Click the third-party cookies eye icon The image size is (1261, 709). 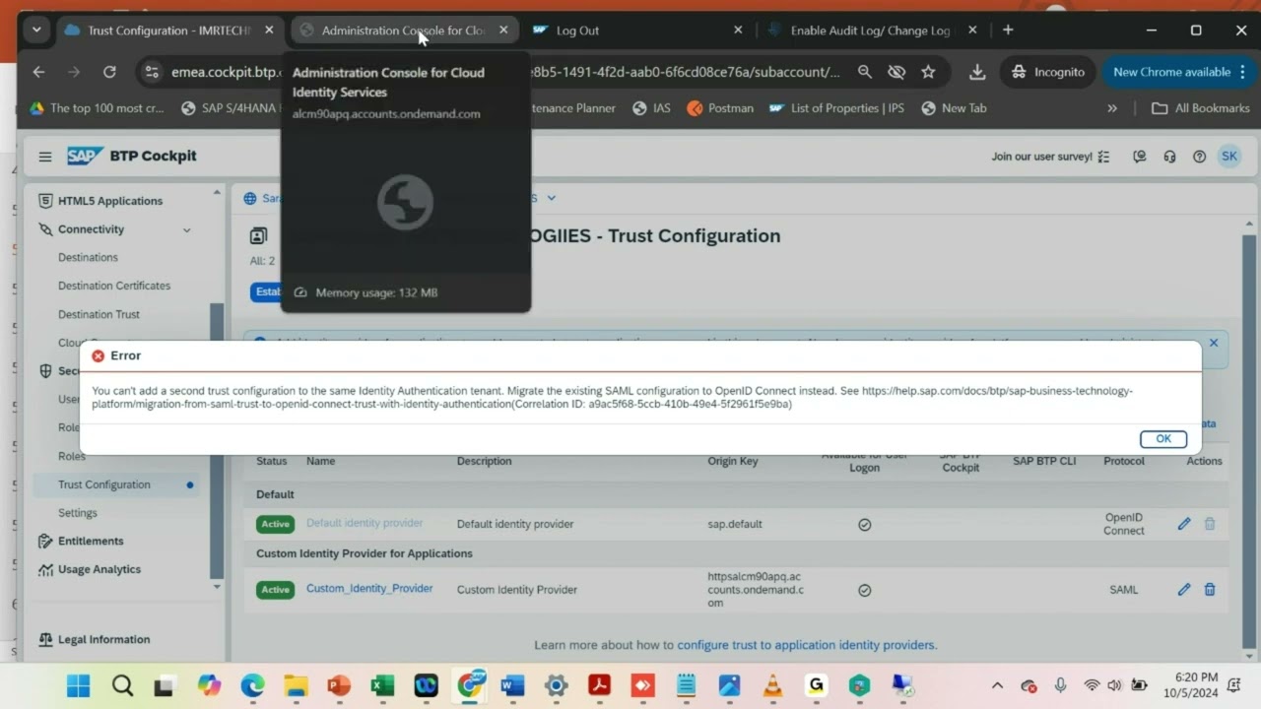(896, 72)
